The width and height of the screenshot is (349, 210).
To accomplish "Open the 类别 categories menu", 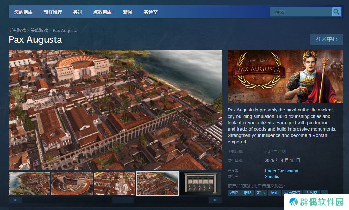I will tap(78, 12).
